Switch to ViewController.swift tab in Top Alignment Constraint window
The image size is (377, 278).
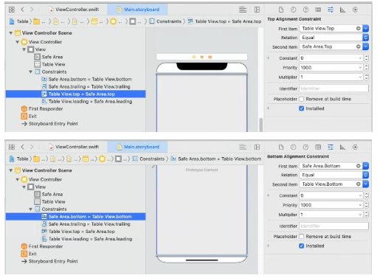74,10
